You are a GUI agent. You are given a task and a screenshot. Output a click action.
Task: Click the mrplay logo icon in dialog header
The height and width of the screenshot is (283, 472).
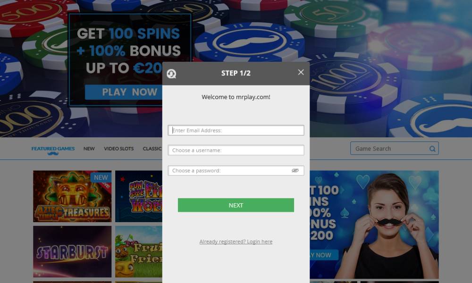[x=172, y=74]
